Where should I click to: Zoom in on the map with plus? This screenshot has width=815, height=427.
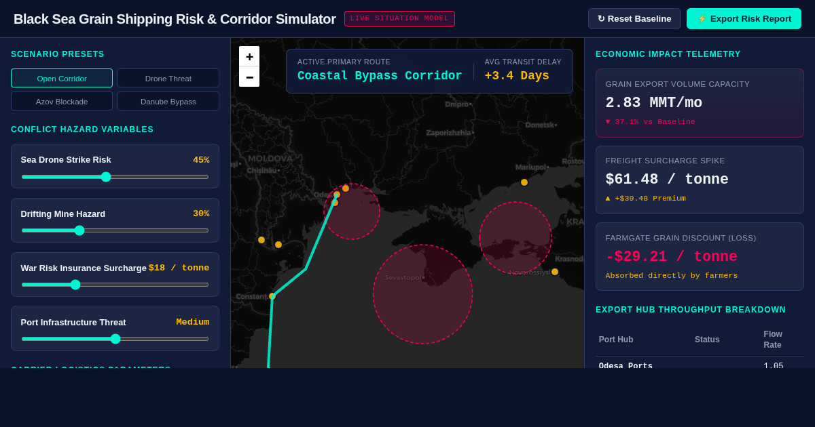click(249, 56)
